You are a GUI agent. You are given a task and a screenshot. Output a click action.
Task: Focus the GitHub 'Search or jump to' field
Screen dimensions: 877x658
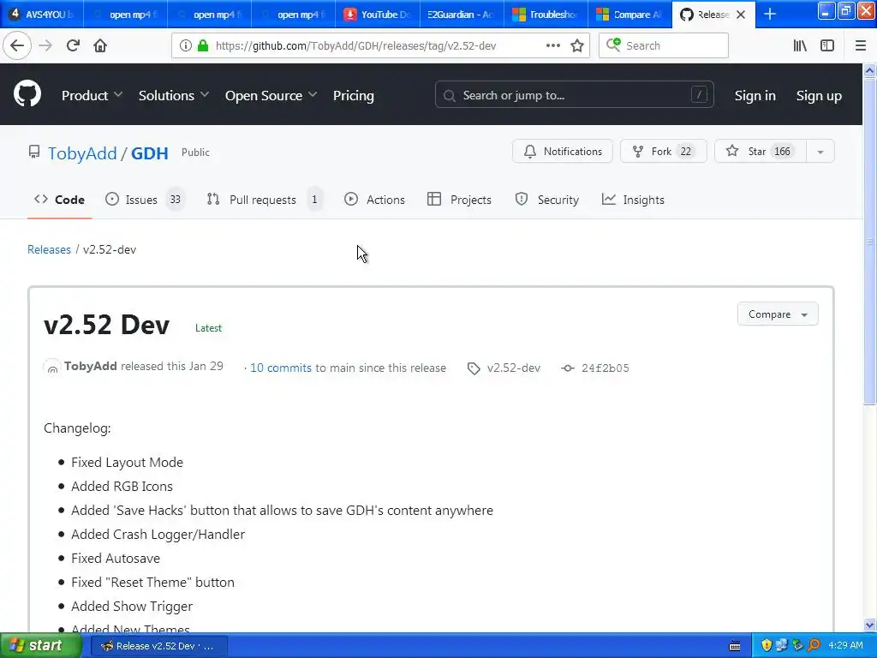[x=575, y=96]
